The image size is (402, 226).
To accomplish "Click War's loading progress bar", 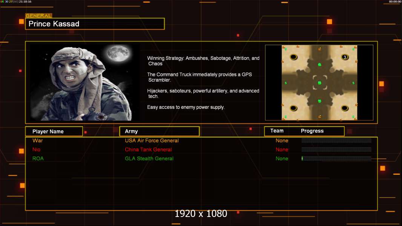I will coord(336,140).
